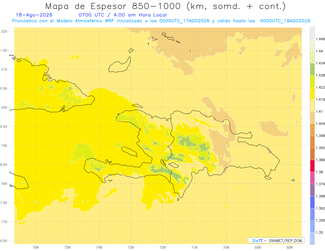Select the '19N' latitude label
Image resolution: width=325 pixels, height=251 pixels.
tap(5, 146)
